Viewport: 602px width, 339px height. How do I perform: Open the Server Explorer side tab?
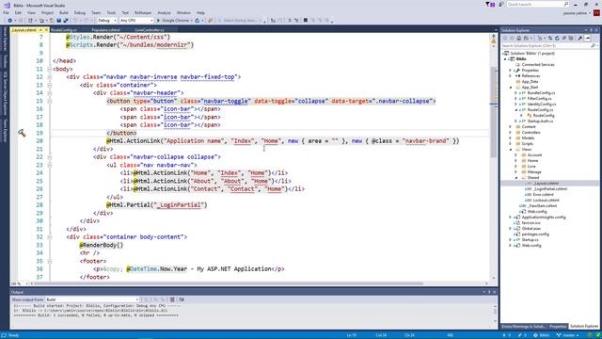click(5, 39)
